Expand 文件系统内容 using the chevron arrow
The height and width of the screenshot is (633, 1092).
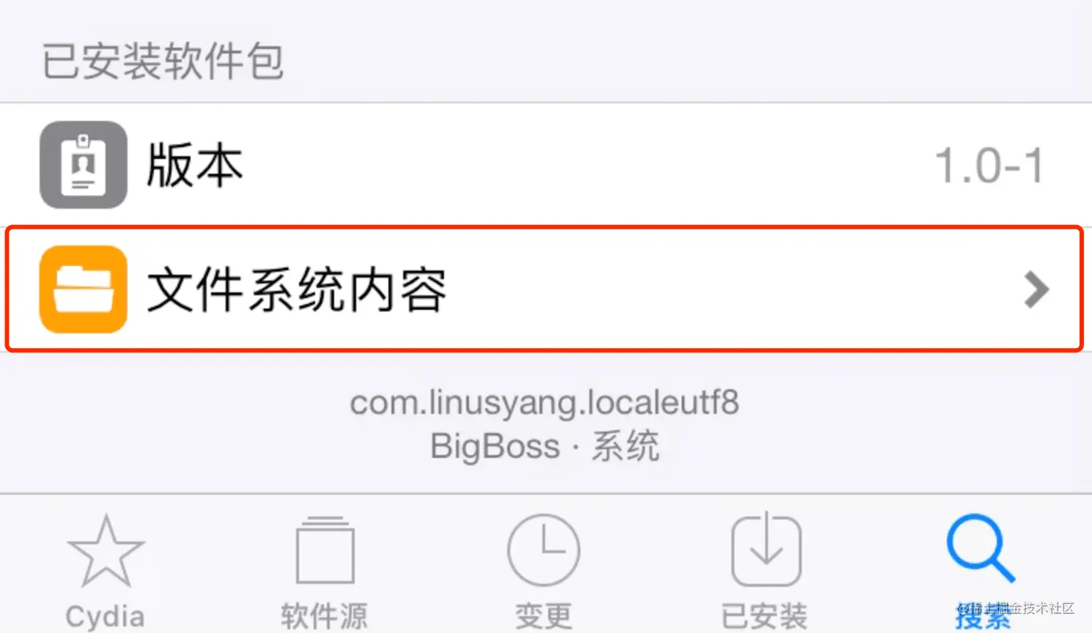tap(1036, 290)
